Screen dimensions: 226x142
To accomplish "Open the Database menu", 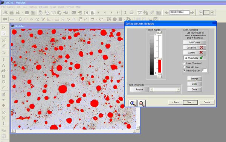I will (x=43, y=7).
